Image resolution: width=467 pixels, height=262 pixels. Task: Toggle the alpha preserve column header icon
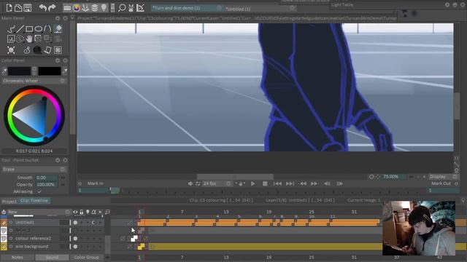[94, 212]
